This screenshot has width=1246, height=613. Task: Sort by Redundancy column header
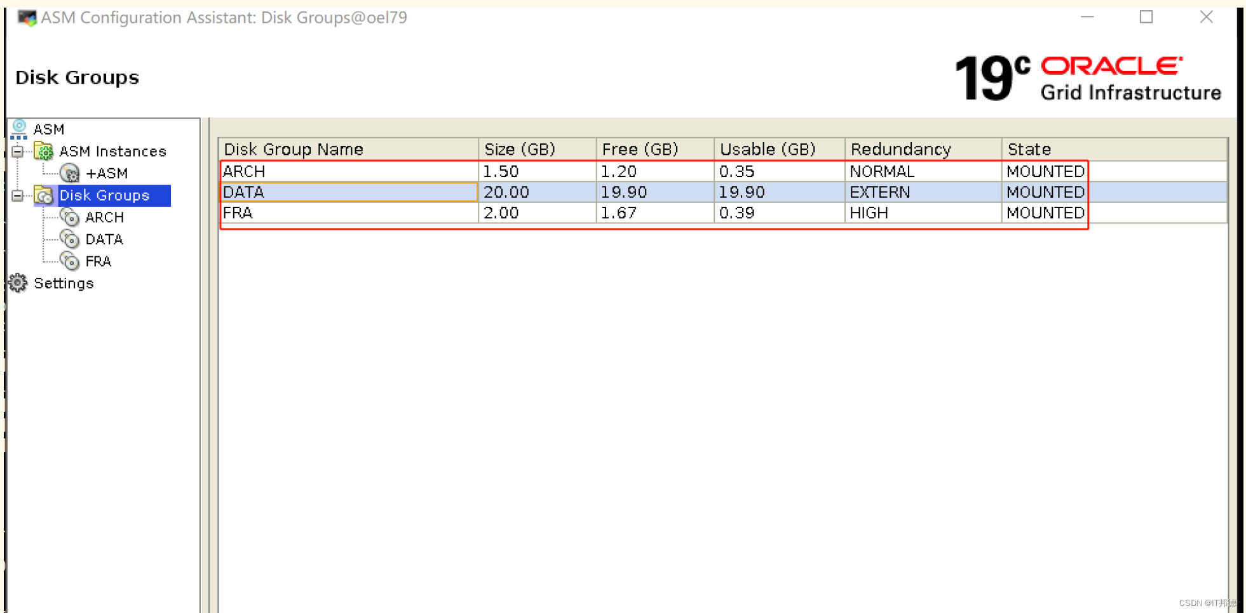pyautogui.click(x=923, y=149)
